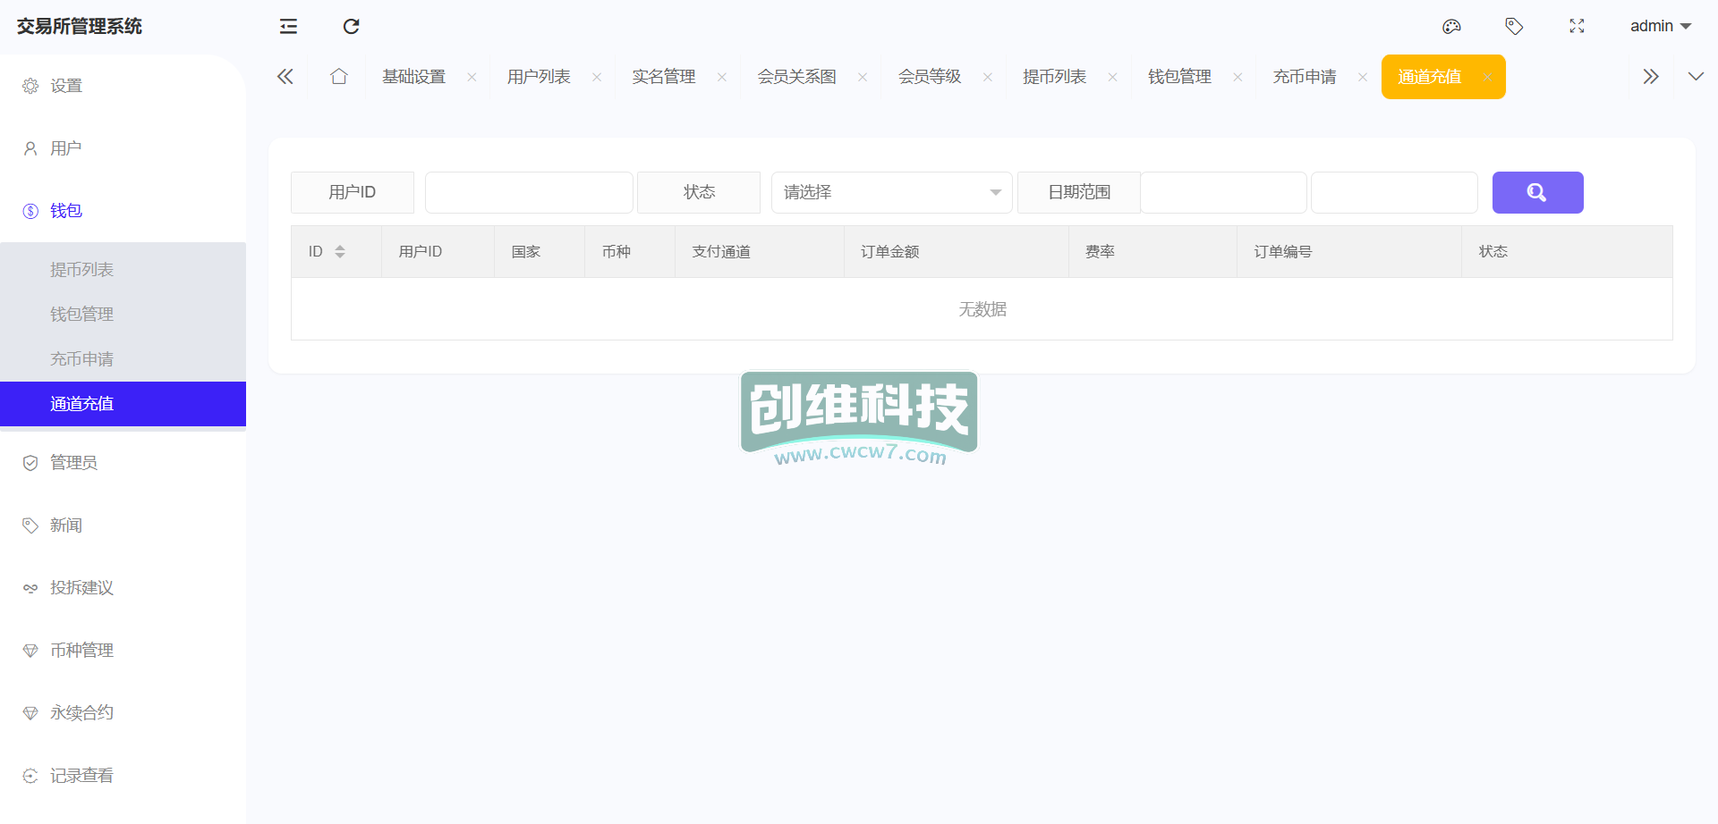The image size is (1718, 824).
Task: Open the admin user dropdown
Action: (1660, 27)
